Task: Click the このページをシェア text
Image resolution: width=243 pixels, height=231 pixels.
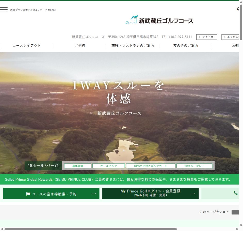Action: 214,212
